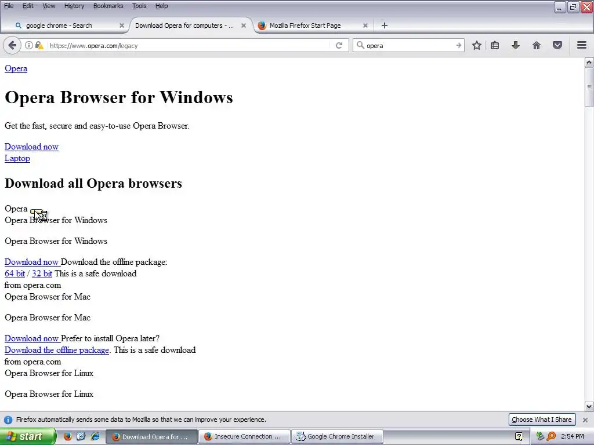The image size is (594, 445).
Task: Click the scrollbar down arrow
Action: (589, 407)
